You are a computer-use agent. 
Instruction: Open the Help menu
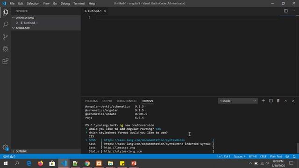point(92,3)
